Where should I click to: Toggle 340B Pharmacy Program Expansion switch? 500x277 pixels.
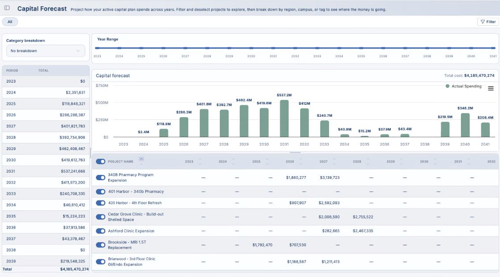100,178
